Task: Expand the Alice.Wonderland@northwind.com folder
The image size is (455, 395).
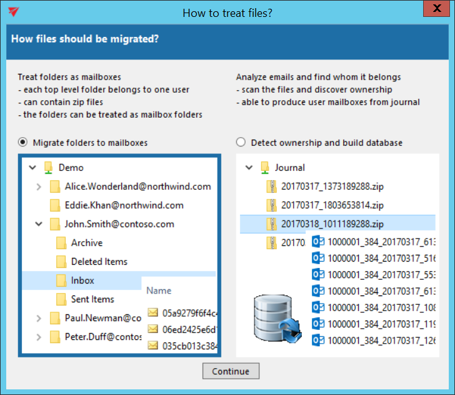Action: 38,187
